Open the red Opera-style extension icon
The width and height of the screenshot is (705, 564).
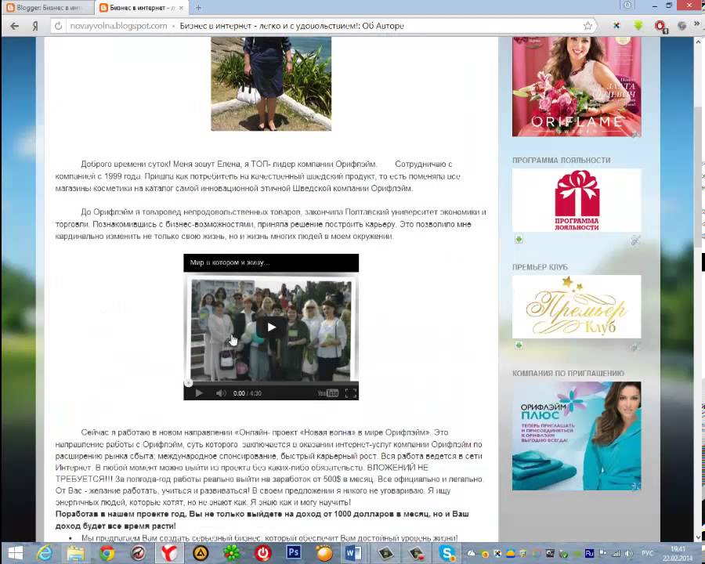coord(660,26)
